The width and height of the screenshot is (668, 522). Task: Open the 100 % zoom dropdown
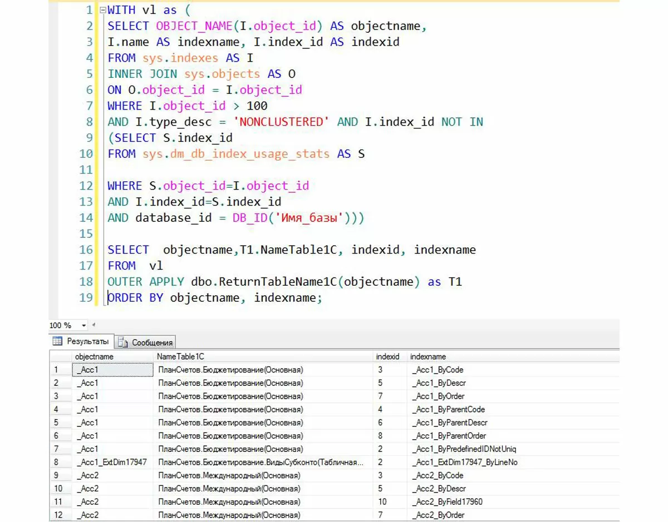[x=84, y=325]
